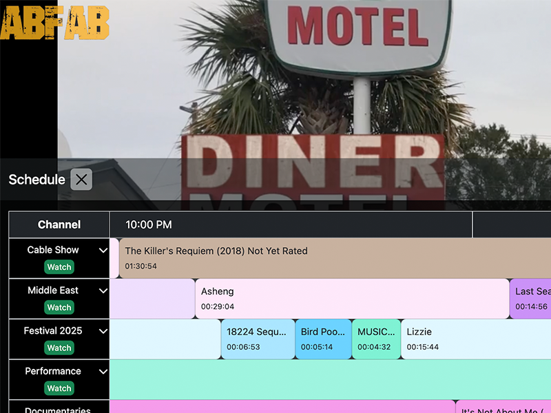Watch the Festival 2025 channel
Screen dimensions: 551x413
tap(59, 348)
